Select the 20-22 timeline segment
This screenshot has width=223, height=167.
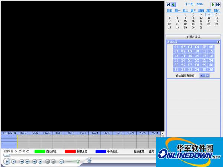click(143, 133)
